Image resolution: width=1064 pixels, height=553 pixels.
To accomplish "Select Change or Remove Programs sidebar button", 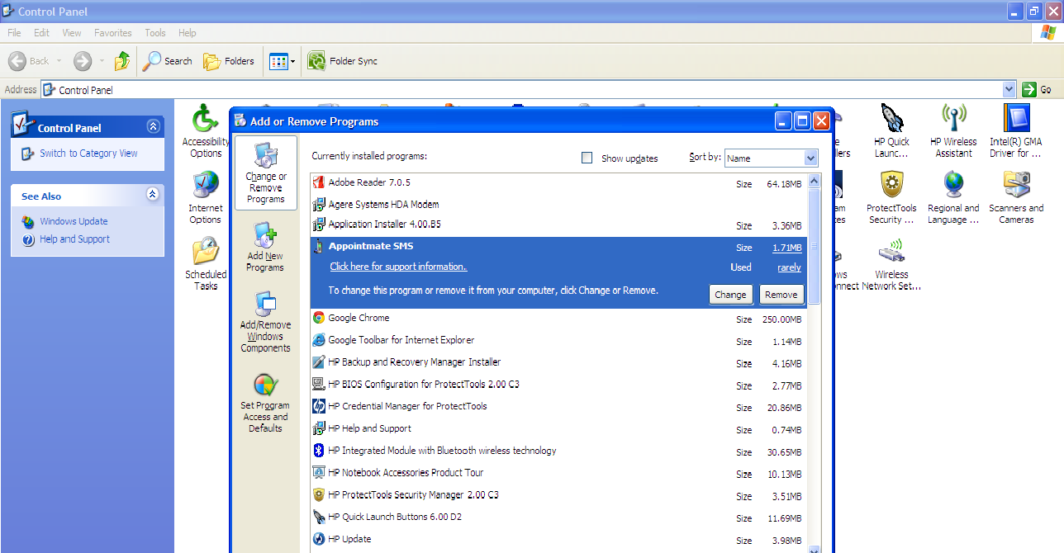I will click(x=266, y=173).
